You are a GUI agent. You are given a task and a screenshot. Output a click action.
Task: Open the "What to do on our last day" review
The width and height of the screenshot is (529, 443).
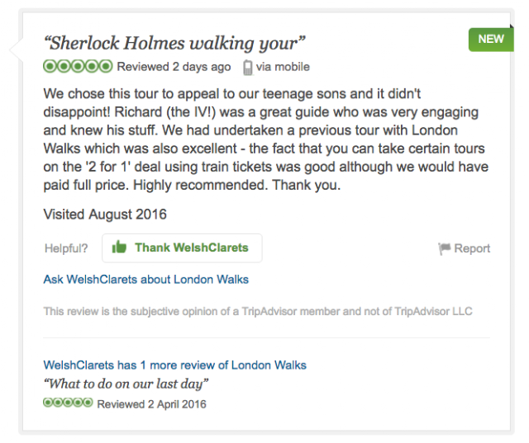click(126, 384)
